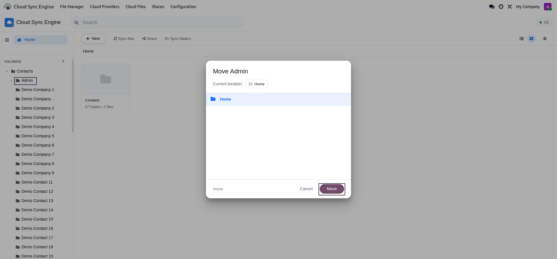
Task: Open the Configuration menu
Action: 183,7
